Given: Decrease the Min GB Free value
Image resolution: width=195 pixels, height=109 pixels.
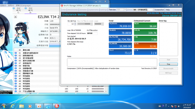Looking at the screenshot, I should point(75,25).
